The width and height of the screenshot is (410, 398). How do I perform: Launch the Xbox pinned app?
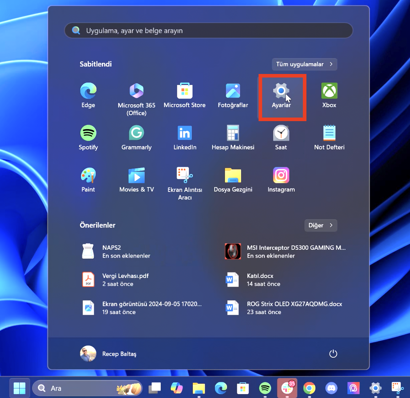pos(329,95)
